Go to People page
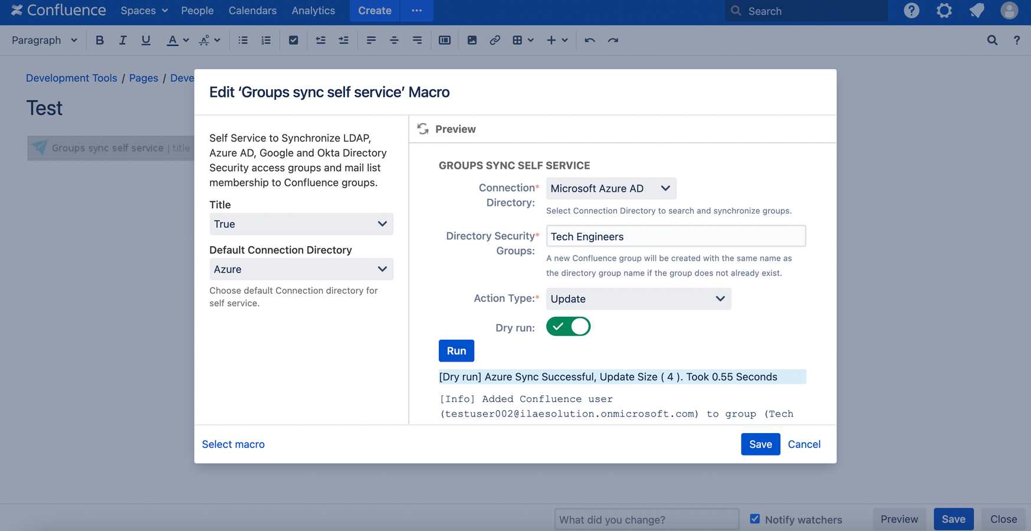1031x531 pixels. 197,11
